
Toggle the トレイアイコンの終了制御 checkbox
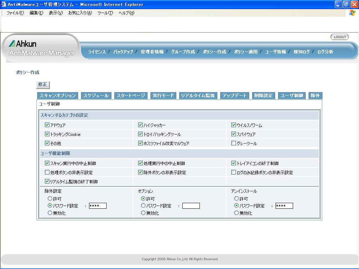[233, 163]
